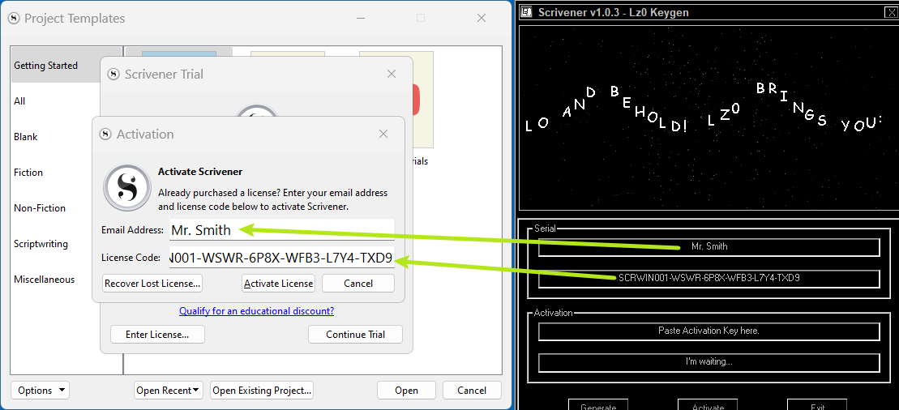Click the License Code input field
This screenshot has height=410, width=899.
[x=282, y=258]
